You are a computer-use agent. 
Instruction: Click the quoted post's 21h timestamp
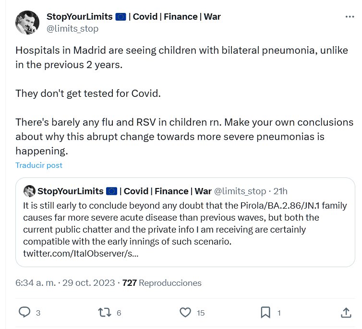click(280, 191)
